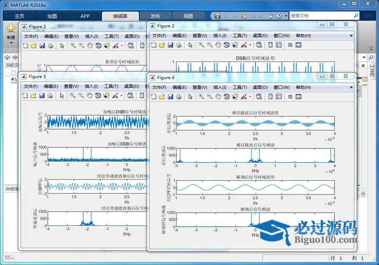This screenshot has width=379, height=265.
Task: Click Print icon in Figure 1 toolbar
Action: pyautogui.click(x=50, y=46)
